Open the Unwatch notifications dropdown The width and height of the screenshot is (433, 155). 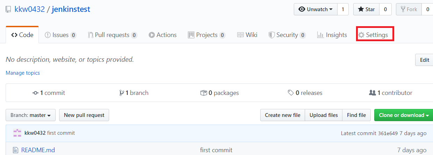click(x=315, y=9)
